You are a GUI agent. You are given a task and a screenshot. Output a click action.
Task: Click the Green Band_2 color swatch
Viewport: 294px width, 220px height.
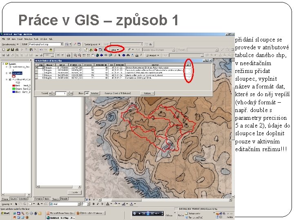pyautogui.click(x=14, y=89)
